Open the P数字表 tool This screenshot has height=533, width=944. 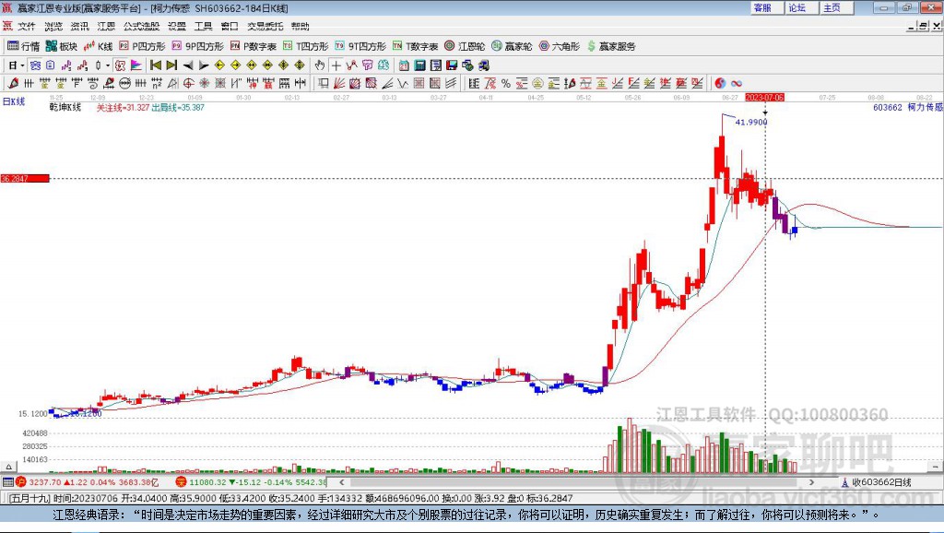(x=254, y=46)
